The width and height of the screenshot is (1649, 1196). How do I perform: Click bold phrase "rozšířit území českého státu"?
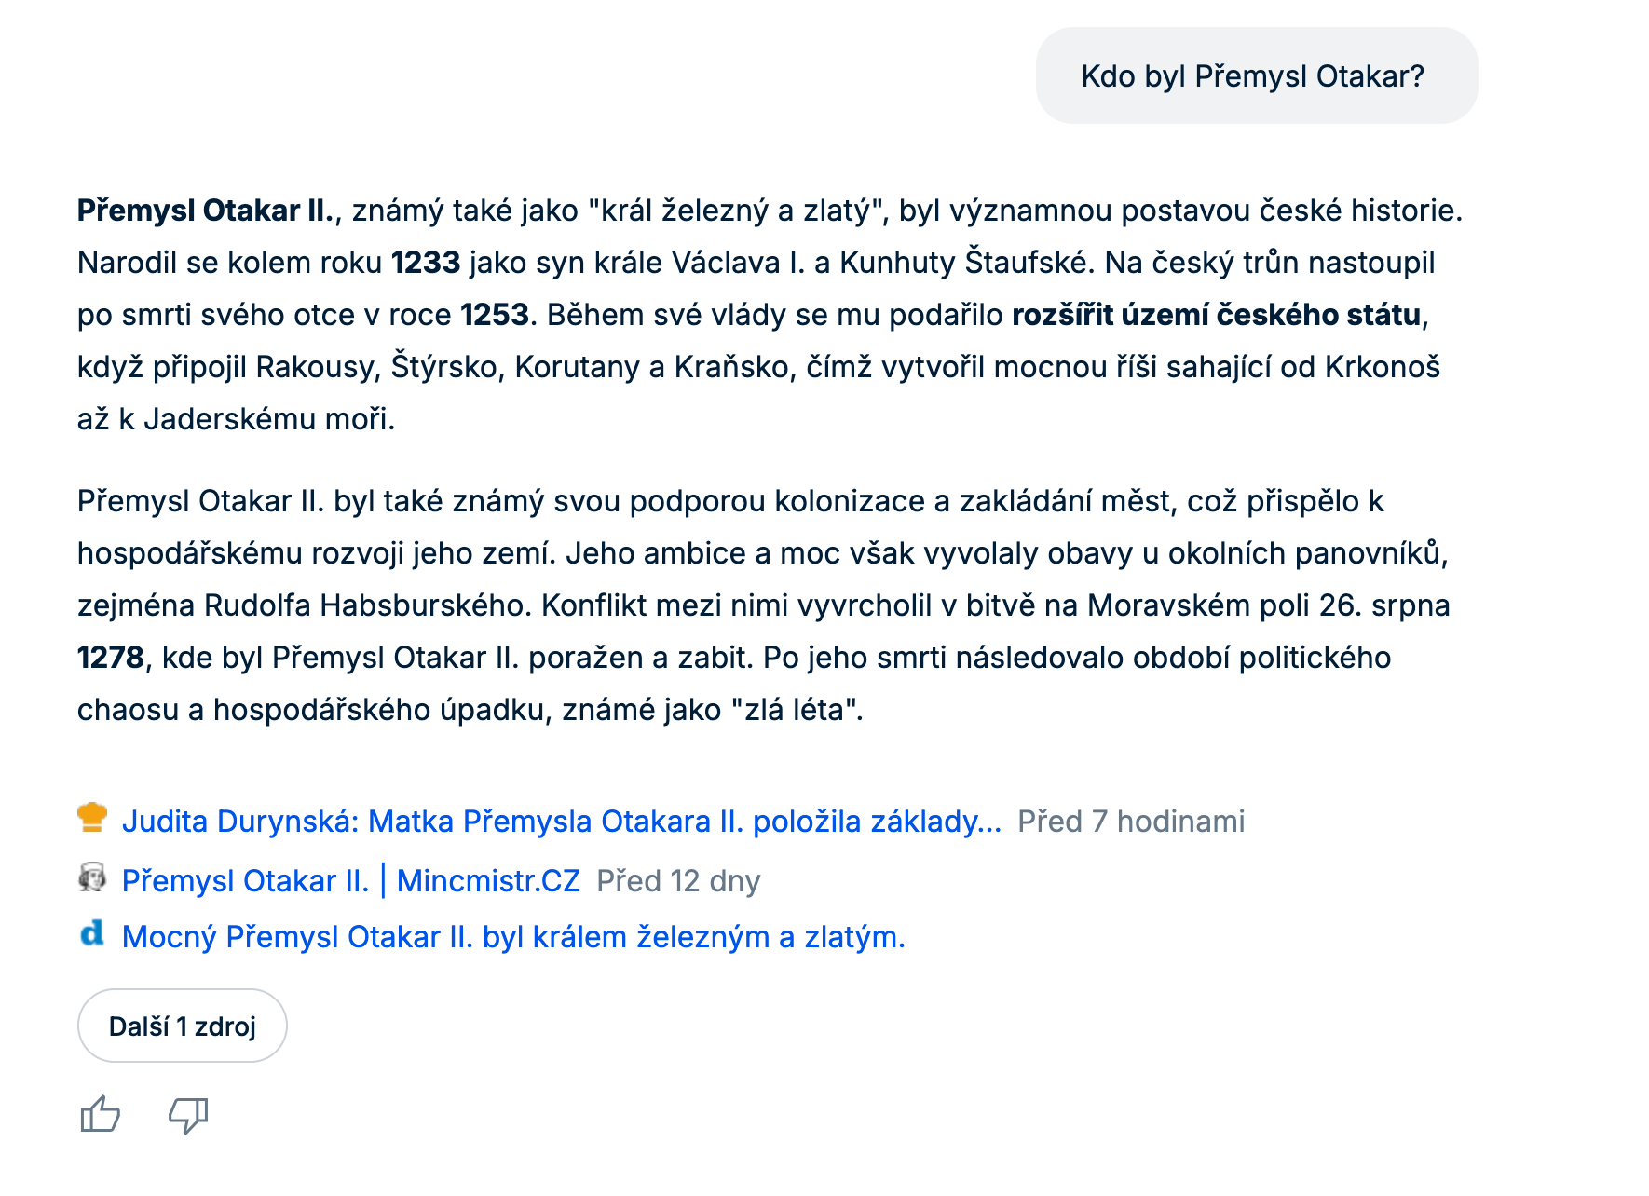(1216, 315)
